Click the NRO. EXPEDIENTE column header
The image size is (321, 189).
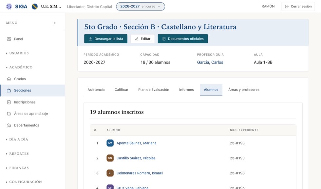244,130
